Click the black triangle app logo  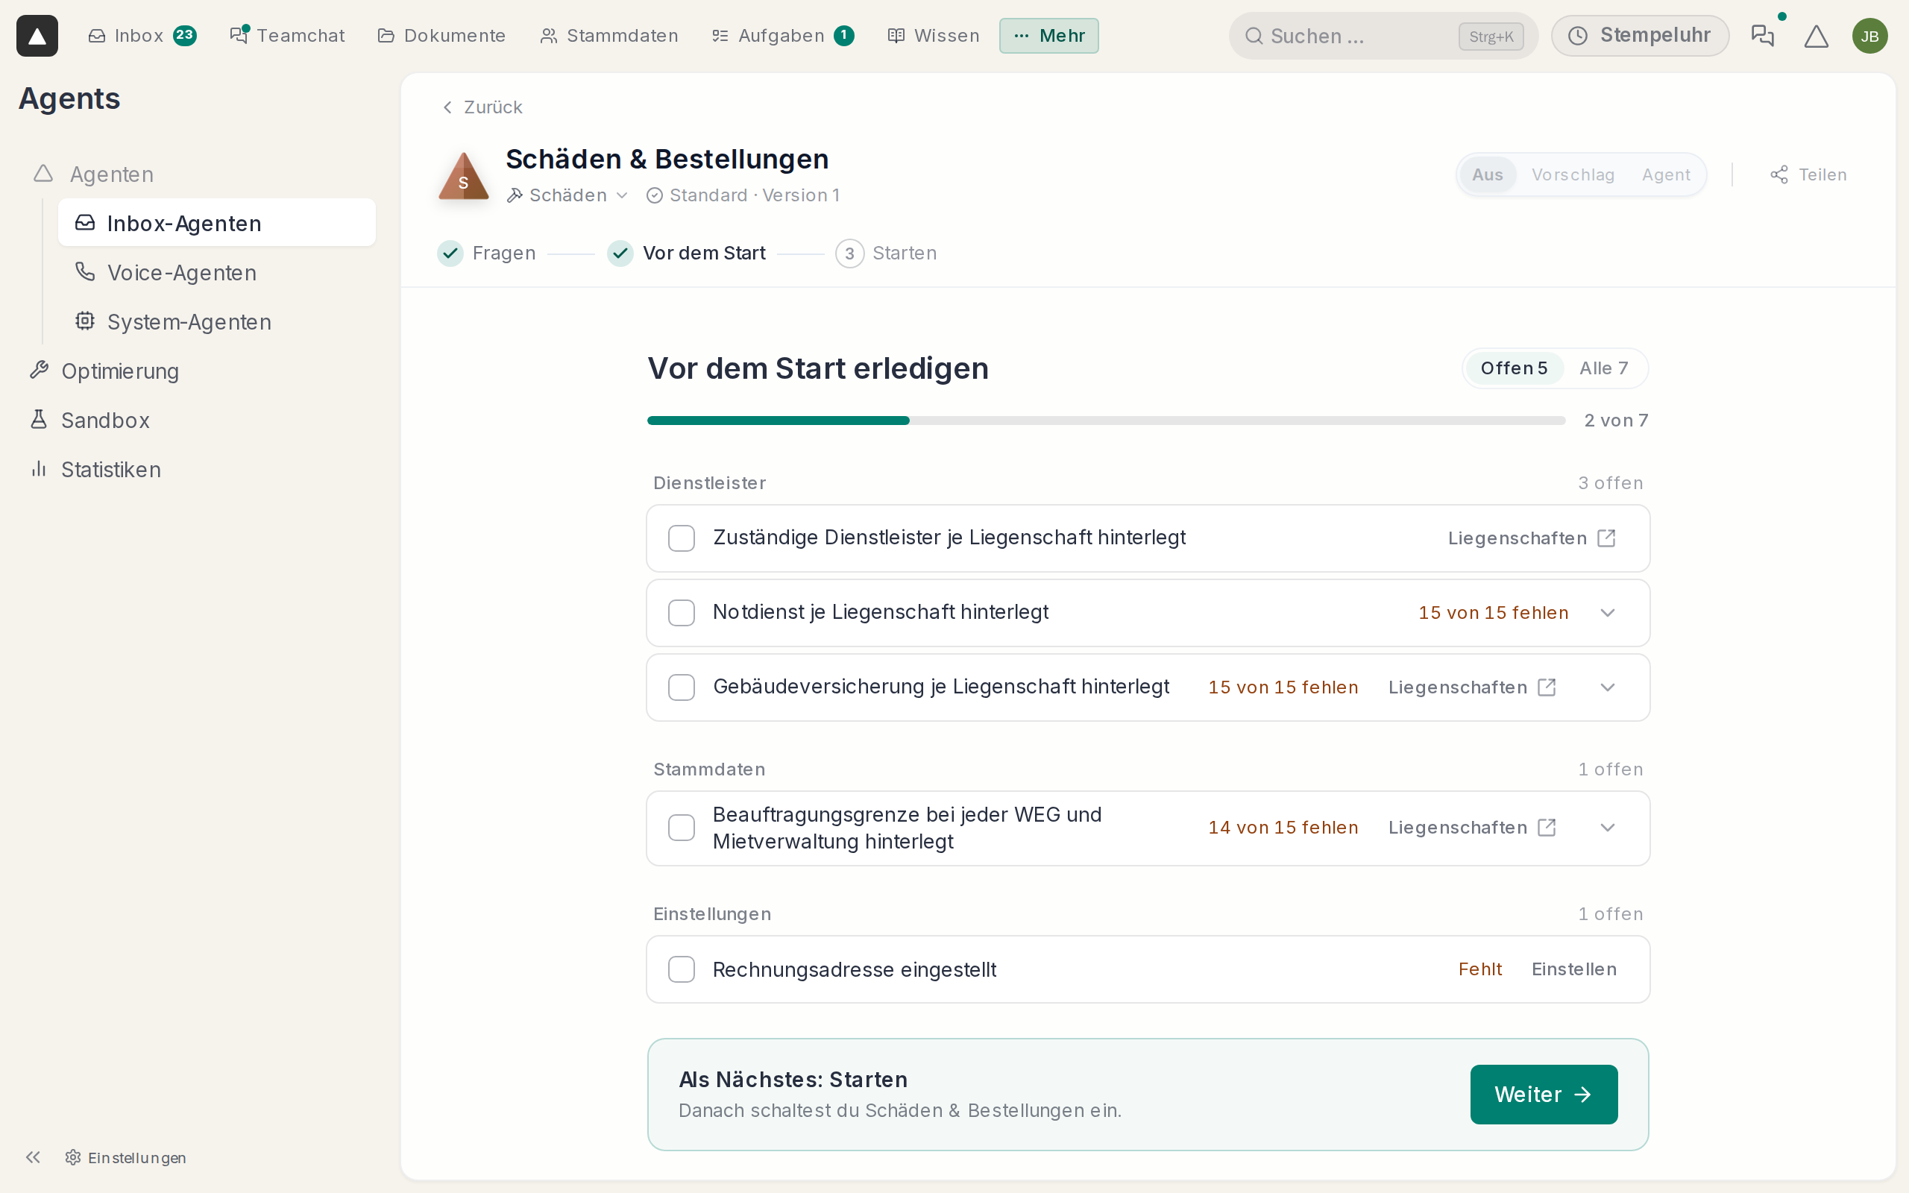click(x=37, y=36)
